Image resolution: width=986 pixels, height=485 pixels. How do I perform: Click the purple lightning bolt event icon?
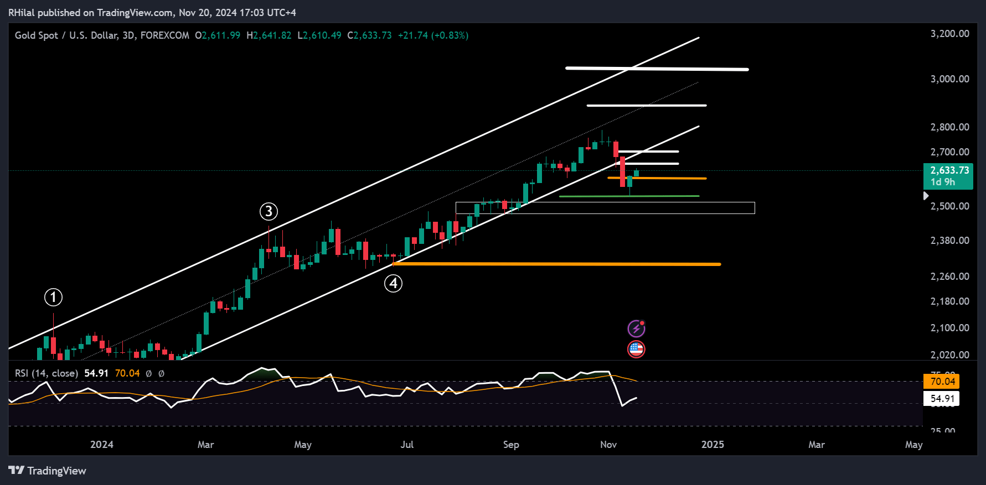[636, 328]
